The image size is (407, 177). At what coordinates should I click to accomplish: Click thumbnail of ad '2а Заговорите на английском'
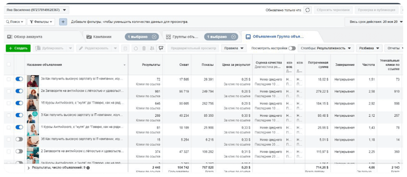33,93
